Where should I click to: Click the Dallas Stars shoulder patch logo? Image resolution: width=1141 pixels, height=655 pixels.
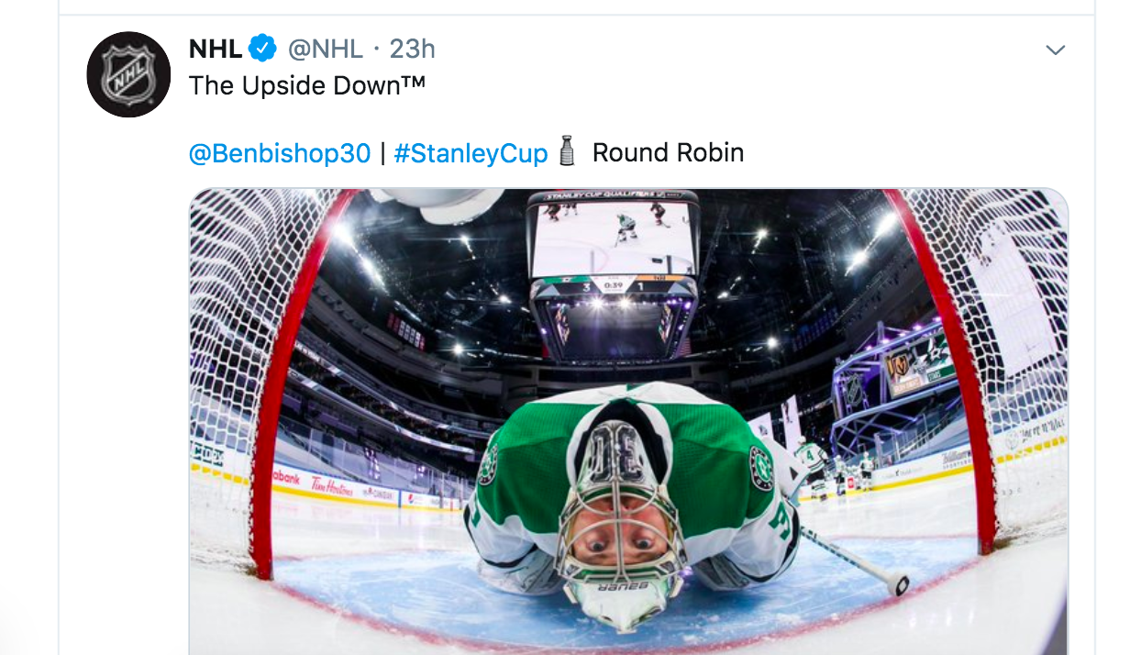click(760, 468)
